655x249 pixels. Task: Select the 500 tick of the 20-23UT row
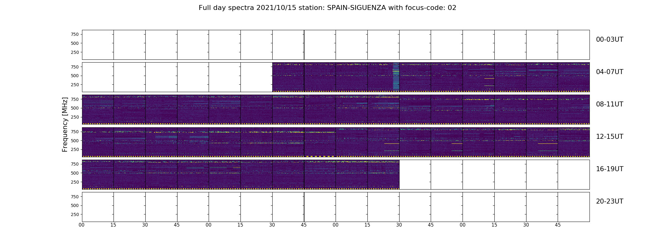[75, 205]
